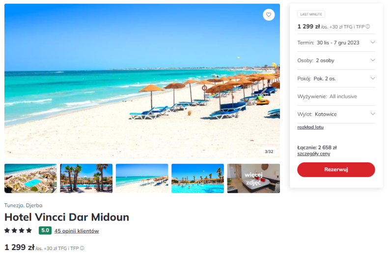Open info icon beside TFG i TFP in booking panel

pos(368,26)
